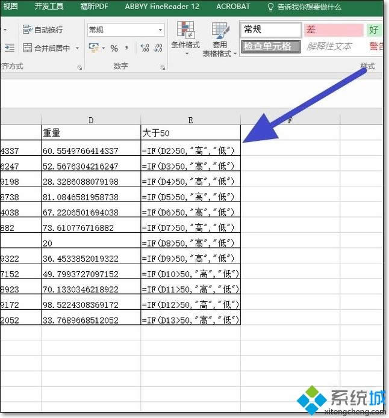Switch to the ACROBAT tab
Image resolution: width=389 pixels, height=418 pixels.
tap(233, 7)
